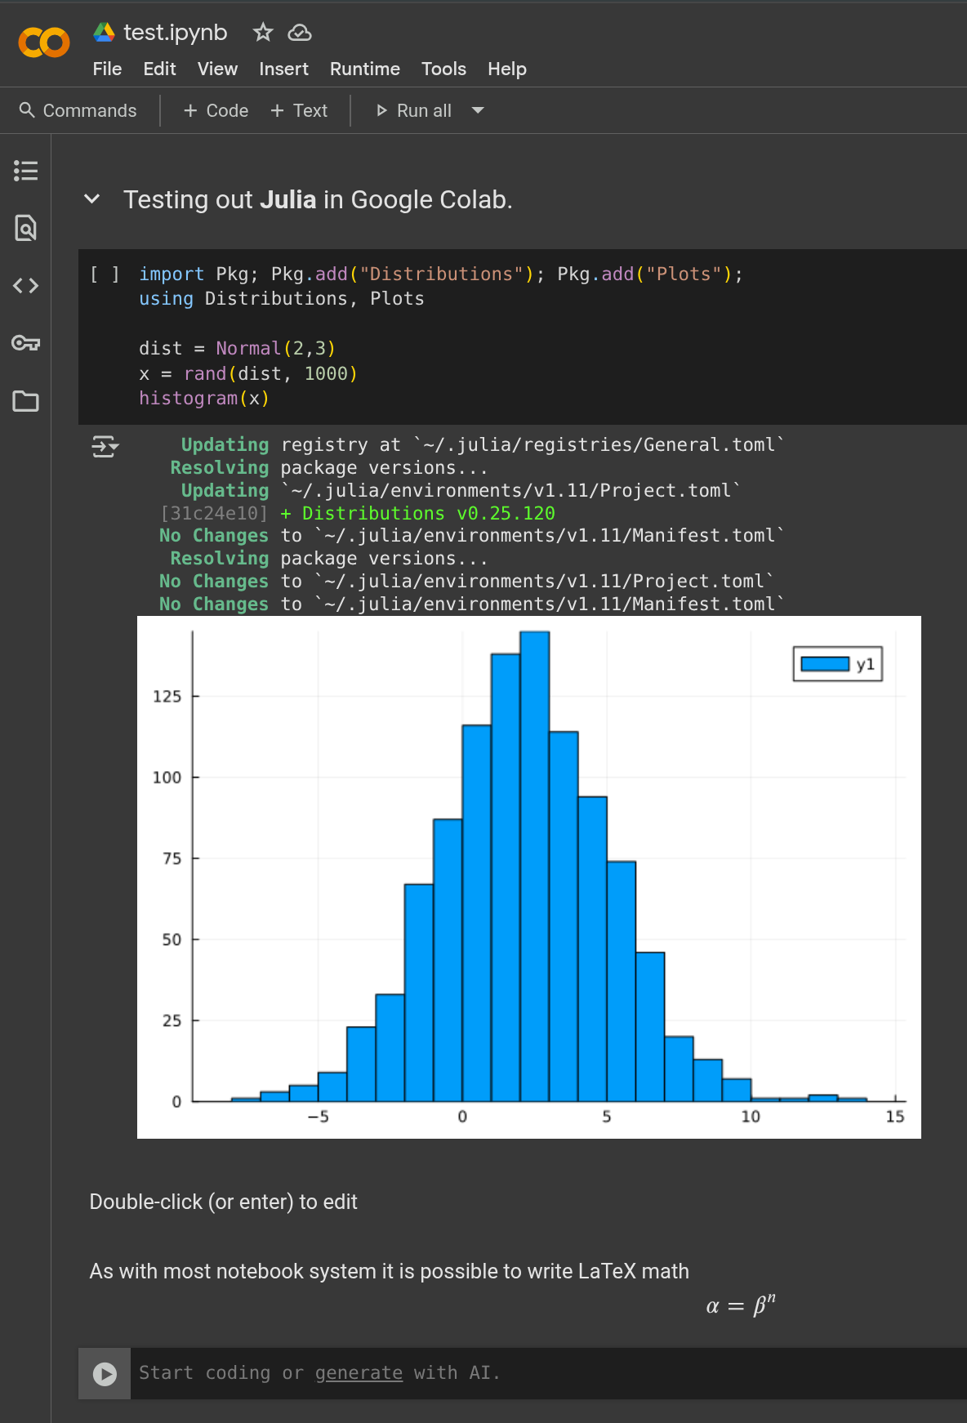Open the Insert menu
The width and height of the screenshot is (967, 1423).
coord(283,69)
